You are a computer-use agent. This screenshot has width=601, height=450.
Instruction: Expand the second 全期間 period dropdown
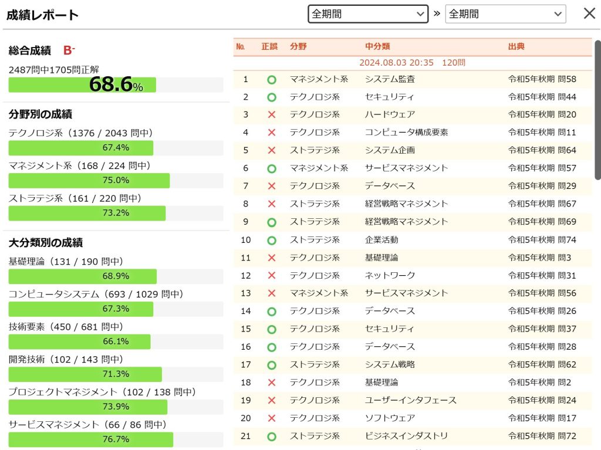tap(505, 14)
